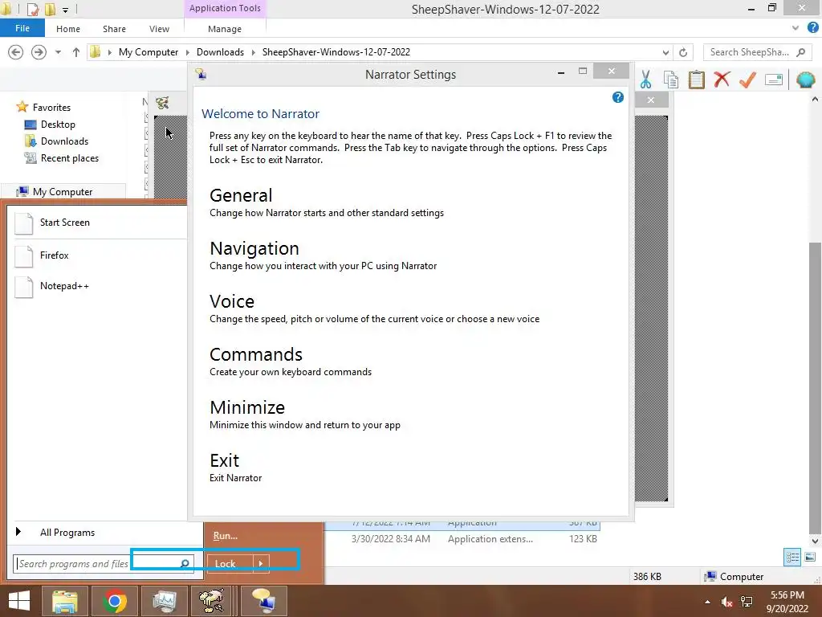
Task: Go up one folder level arrow
Action: tap(76, 52)
